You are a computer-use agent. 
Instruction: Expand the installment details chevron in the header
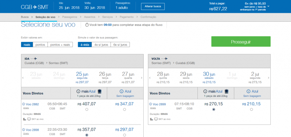tap(269, 6)
